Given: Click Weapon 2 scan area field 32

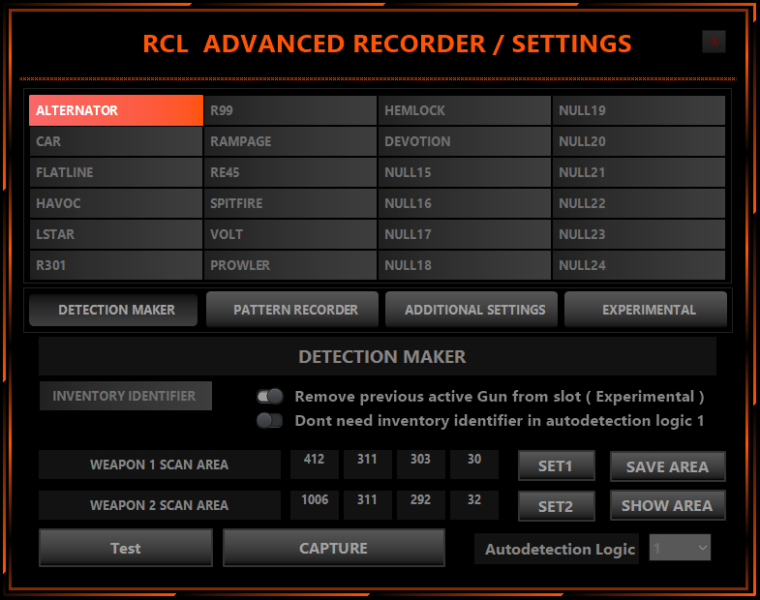Looking at the screenshot, I should 474,504.
